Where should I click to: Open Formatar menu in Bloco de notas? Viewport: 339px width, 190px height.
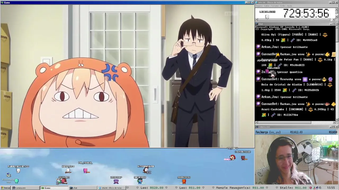275,6
